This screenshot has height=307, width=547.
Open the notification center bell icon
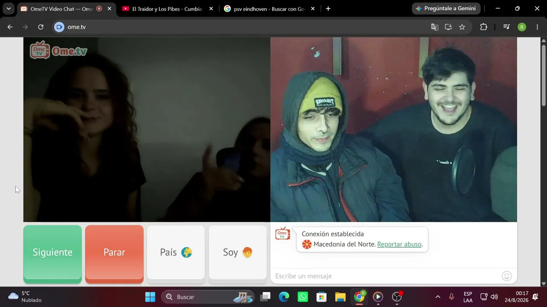point(535,297)
